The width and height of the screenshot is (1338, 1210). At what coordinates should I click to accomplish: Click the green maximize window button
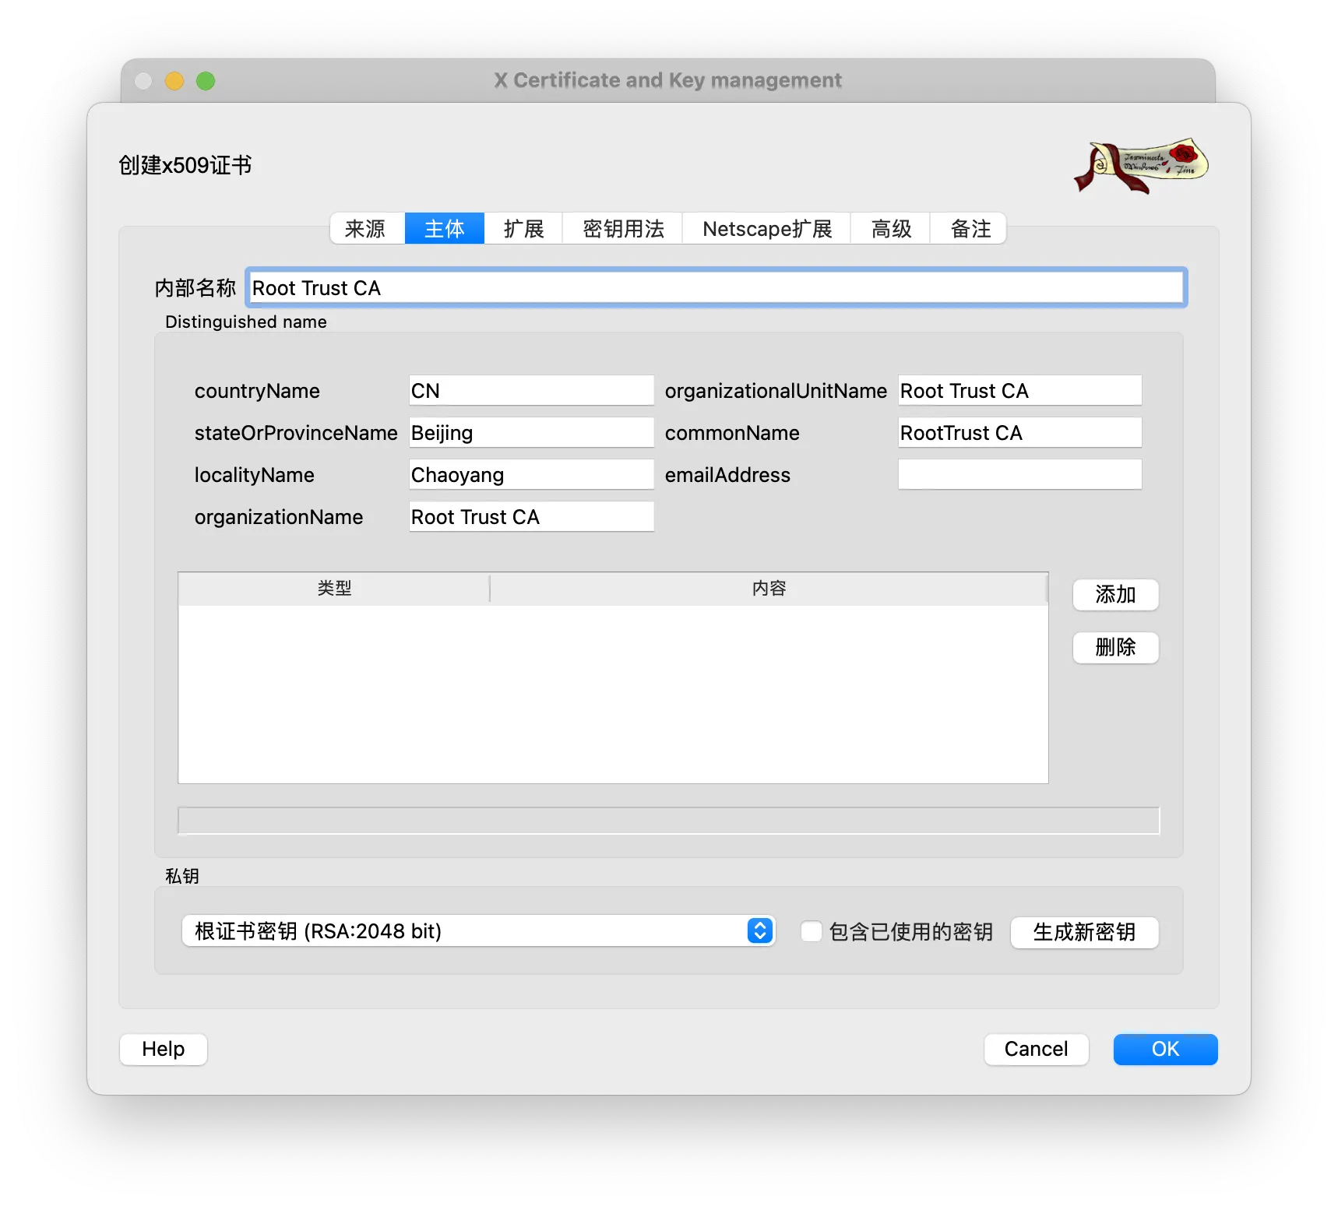(x=206, y=81)
